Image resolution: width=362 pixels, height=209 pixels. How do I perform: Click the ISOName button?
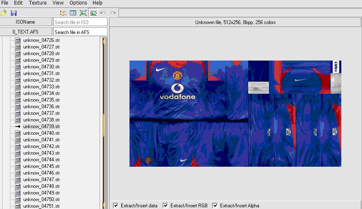(x=26, y=22)
